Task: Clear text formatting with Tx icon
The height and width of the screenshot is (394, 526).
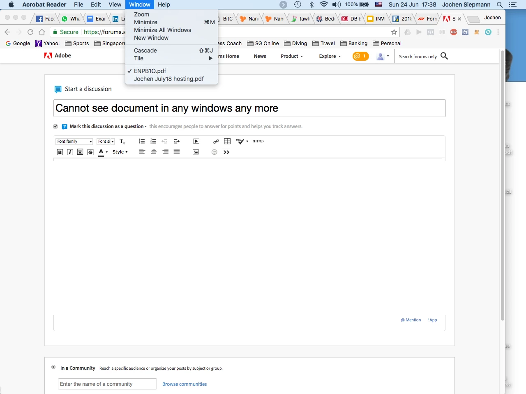Action: (x=122, y=142)
